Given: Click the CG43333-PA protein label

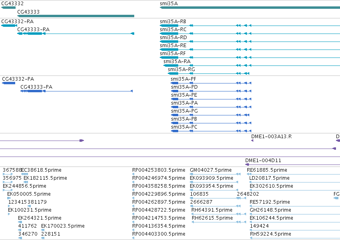Looking at the screenshot, I should [x=36, y=87].
